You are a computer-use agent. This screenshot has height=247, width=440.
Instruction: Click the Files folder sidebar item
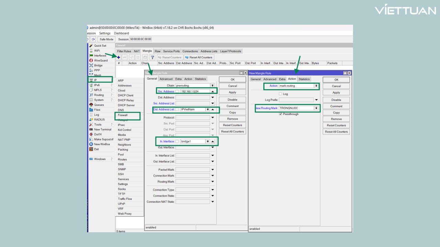click(97, 110)
